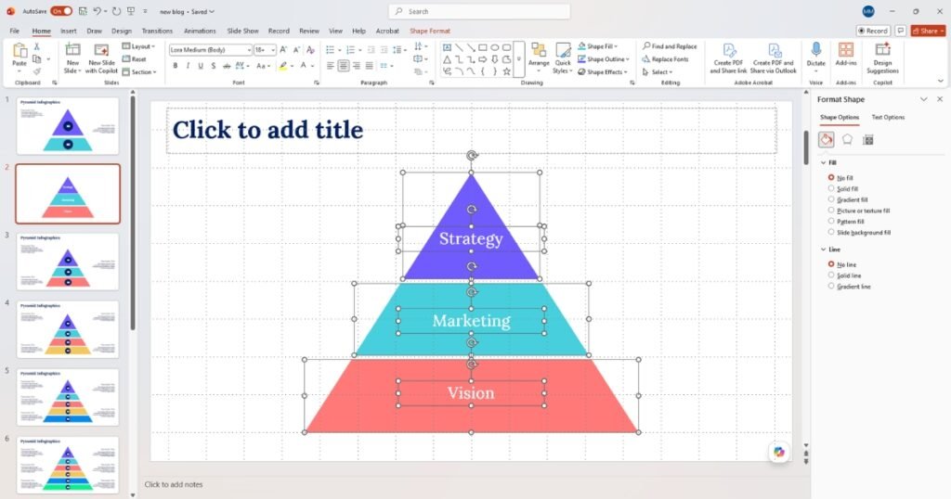Open the Fill & Line icon in Format Shape

(x=826, y=140)
